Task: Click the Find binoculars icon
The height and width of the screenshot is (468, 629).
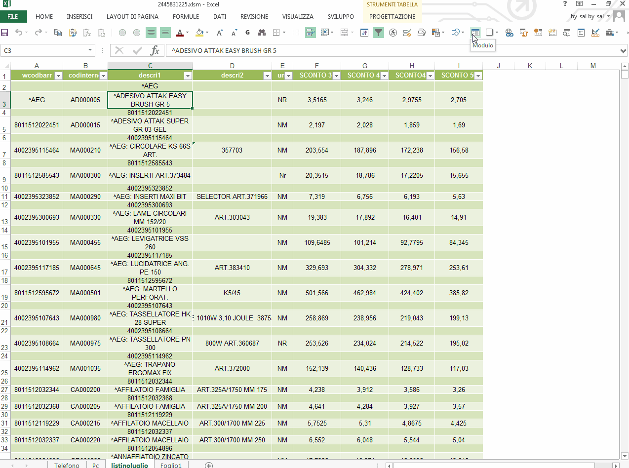Action: point(262,33)
